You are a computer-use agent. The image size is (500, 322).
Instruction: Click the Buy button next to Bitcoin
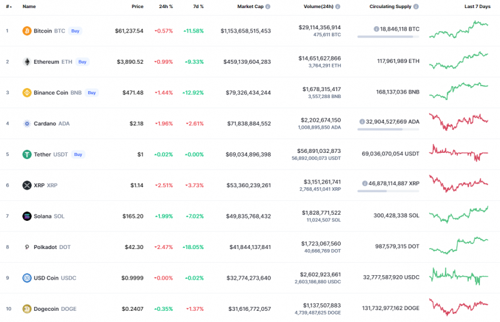click(75, 31)
